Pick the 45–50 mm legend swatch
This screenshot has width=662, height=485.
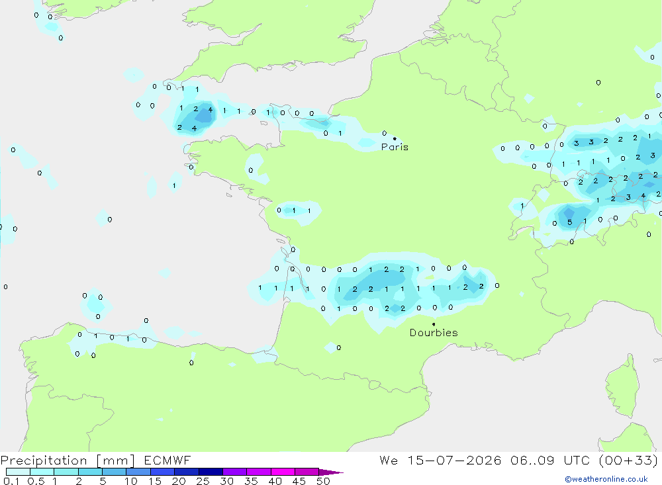[307, 472]
